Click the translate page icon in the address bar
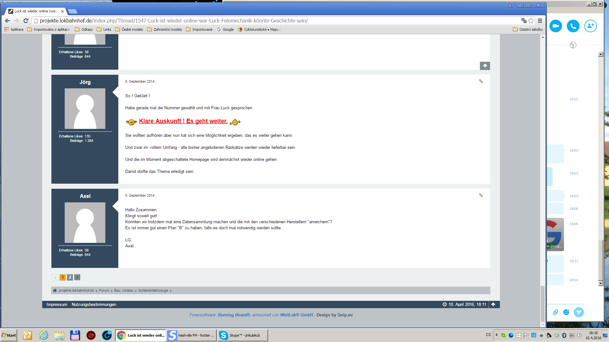 pyautogui.click(x=524, y=21)
